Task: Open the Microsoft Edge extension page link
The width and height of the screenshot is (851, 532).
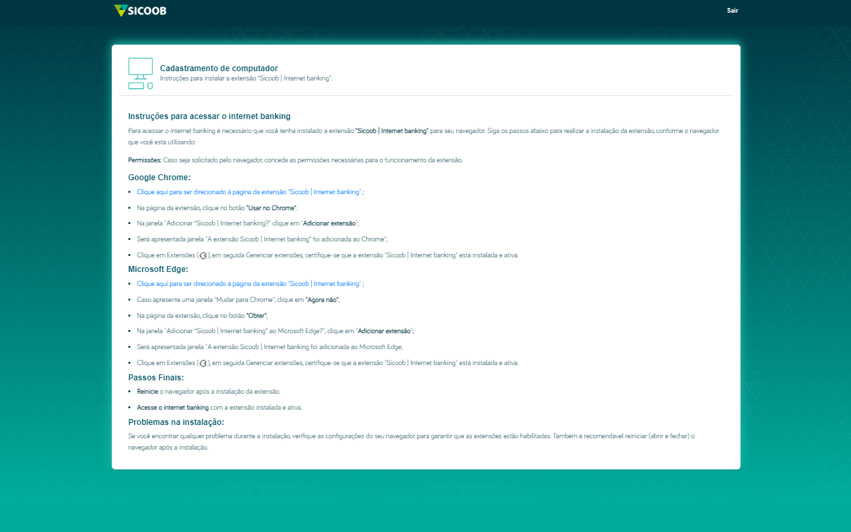Action: 249,283
